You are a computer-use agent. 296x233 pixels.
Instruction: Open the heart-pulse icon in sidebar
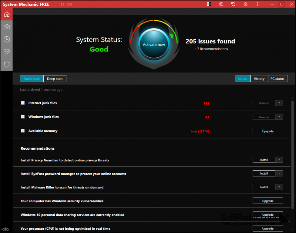tap(7, 52)
